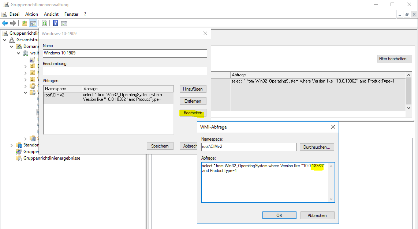Click the Namespace column header in Abfragen list

(x=63, y=88)
